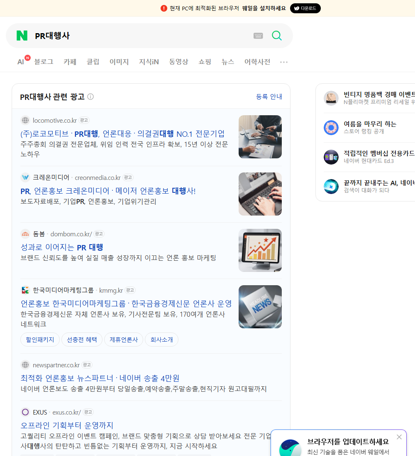The width and height of the screenshot is (415, 456).
Task: Click the dombom.co.kr/ URL text
Action: click(71, 234)
